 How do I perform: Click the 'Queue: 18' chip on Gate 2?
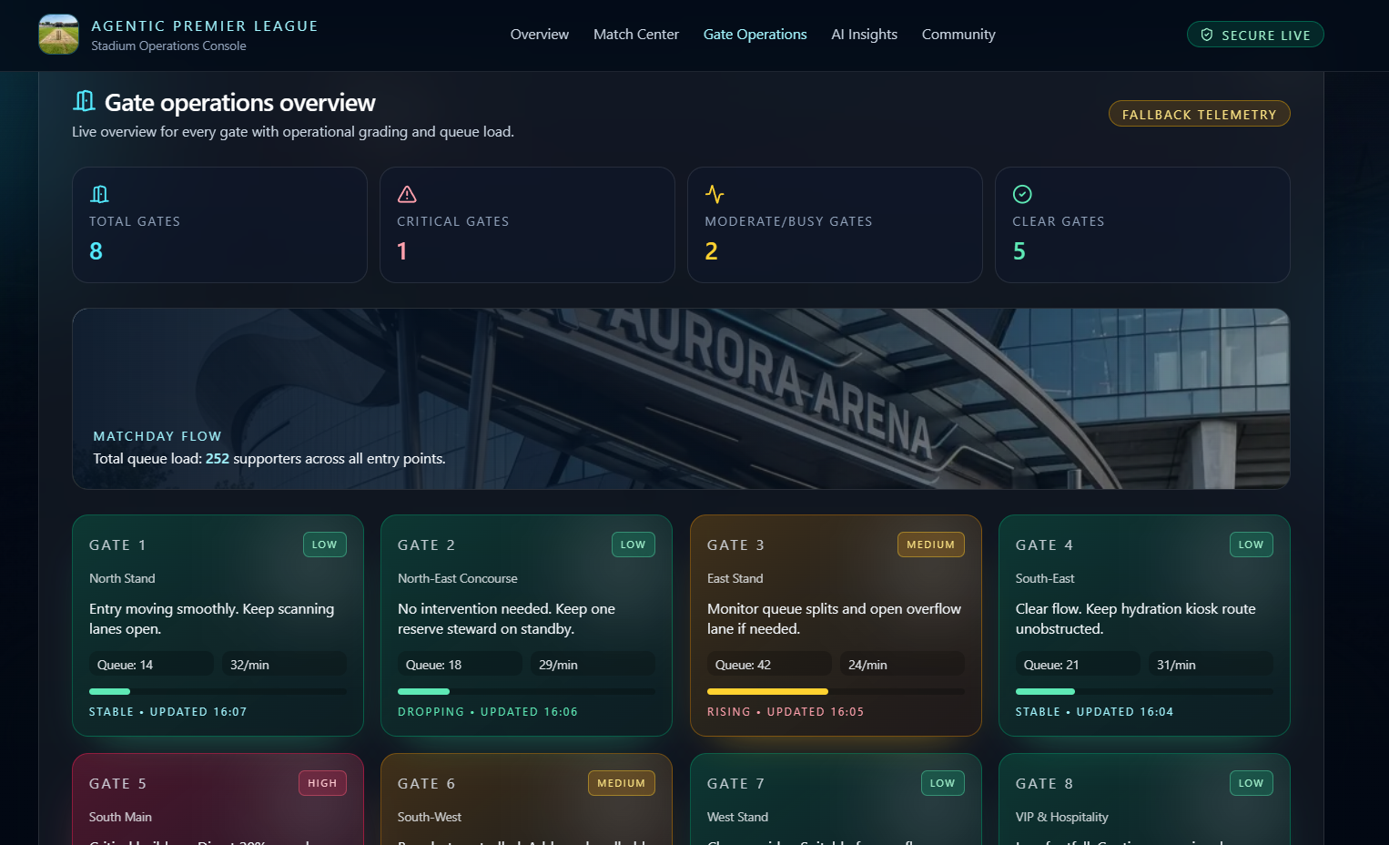pyautogui.click(x=460, y=665)
